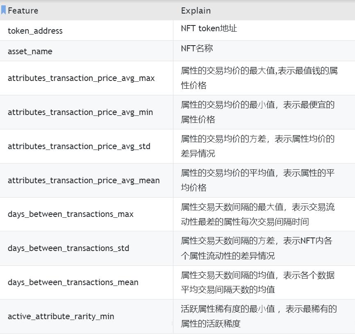The height and width of the screenshot is (334, 355).
Task: Select the days_between_transactions_std cell
Action: click(x=68, y=248)
